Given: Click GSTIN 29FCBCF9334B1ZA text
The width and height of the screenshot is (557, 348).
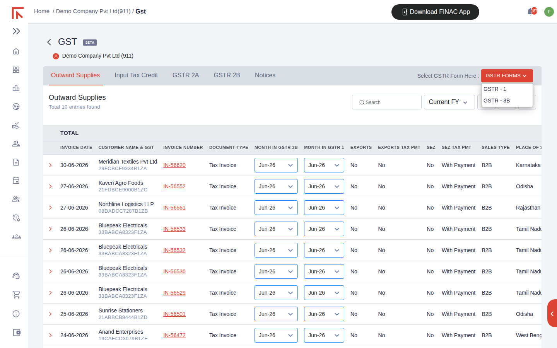Looking at the screenshot, I should [123, 169].
